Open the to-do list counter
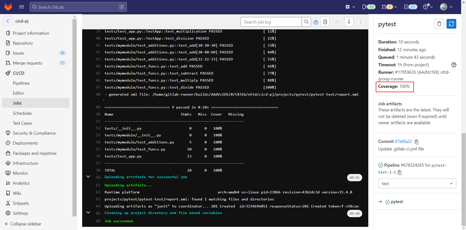Viewport: 466px width, 230px height. (x=410, y=7)
